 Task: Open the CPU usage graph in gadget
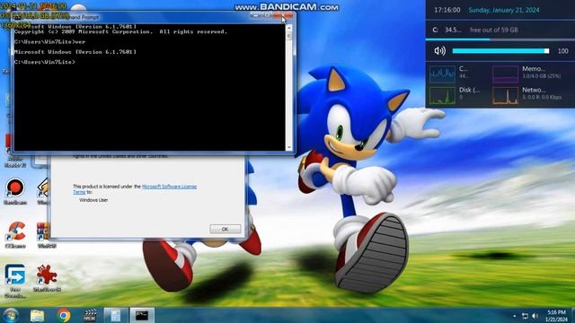[x=442, y=74]
